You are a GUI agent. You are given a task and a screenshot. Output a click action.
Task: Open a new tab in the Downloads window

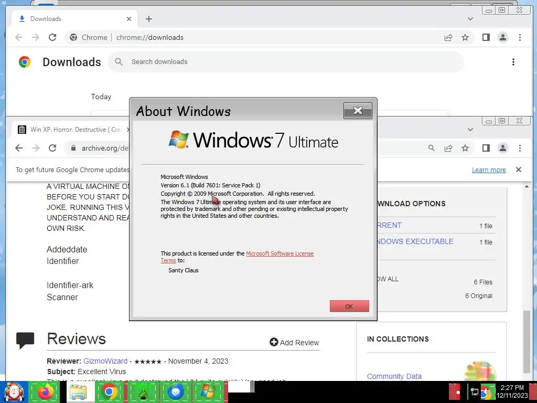click(148, 19)
